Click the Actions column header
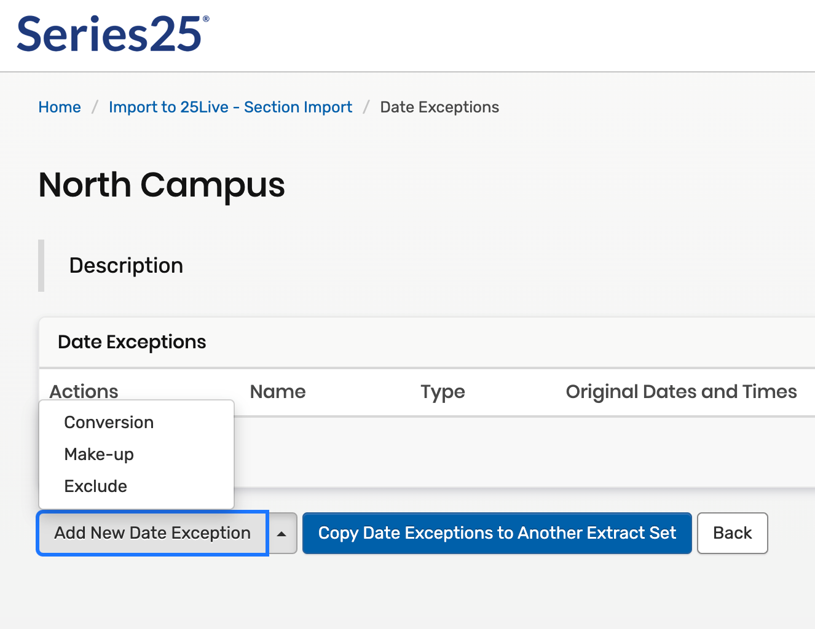The height and width of the screenshot is (629, 815). click(84, 391)
